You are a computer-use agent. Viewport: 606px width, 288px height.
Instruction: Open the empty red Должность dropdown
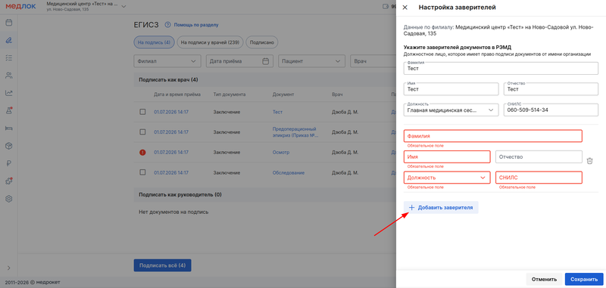coord(447,178)
